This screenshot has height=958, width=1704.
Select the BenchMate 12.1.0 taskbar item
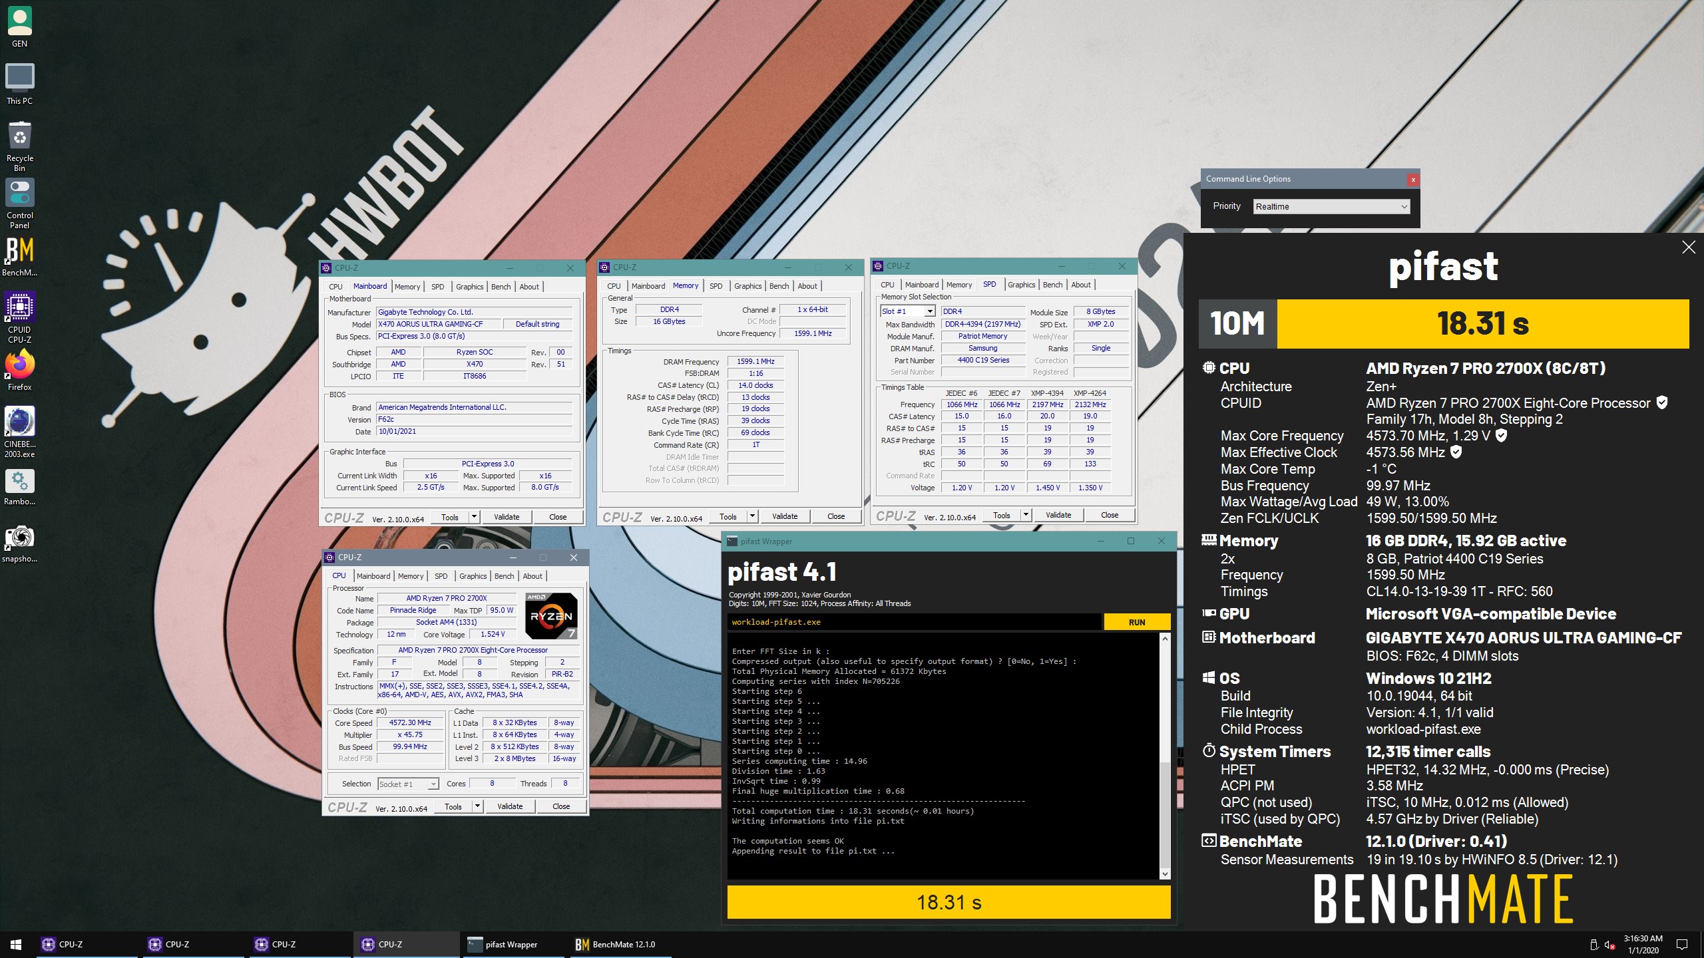(619, 944)
